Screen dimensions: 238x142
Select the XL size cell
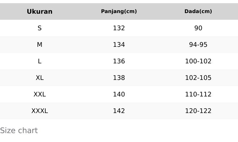point(40,78)
